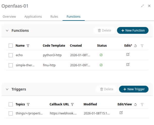This screenshot has width=154, height=125.
Task: Filter the function Name column
Action: [x=28, y=46]
